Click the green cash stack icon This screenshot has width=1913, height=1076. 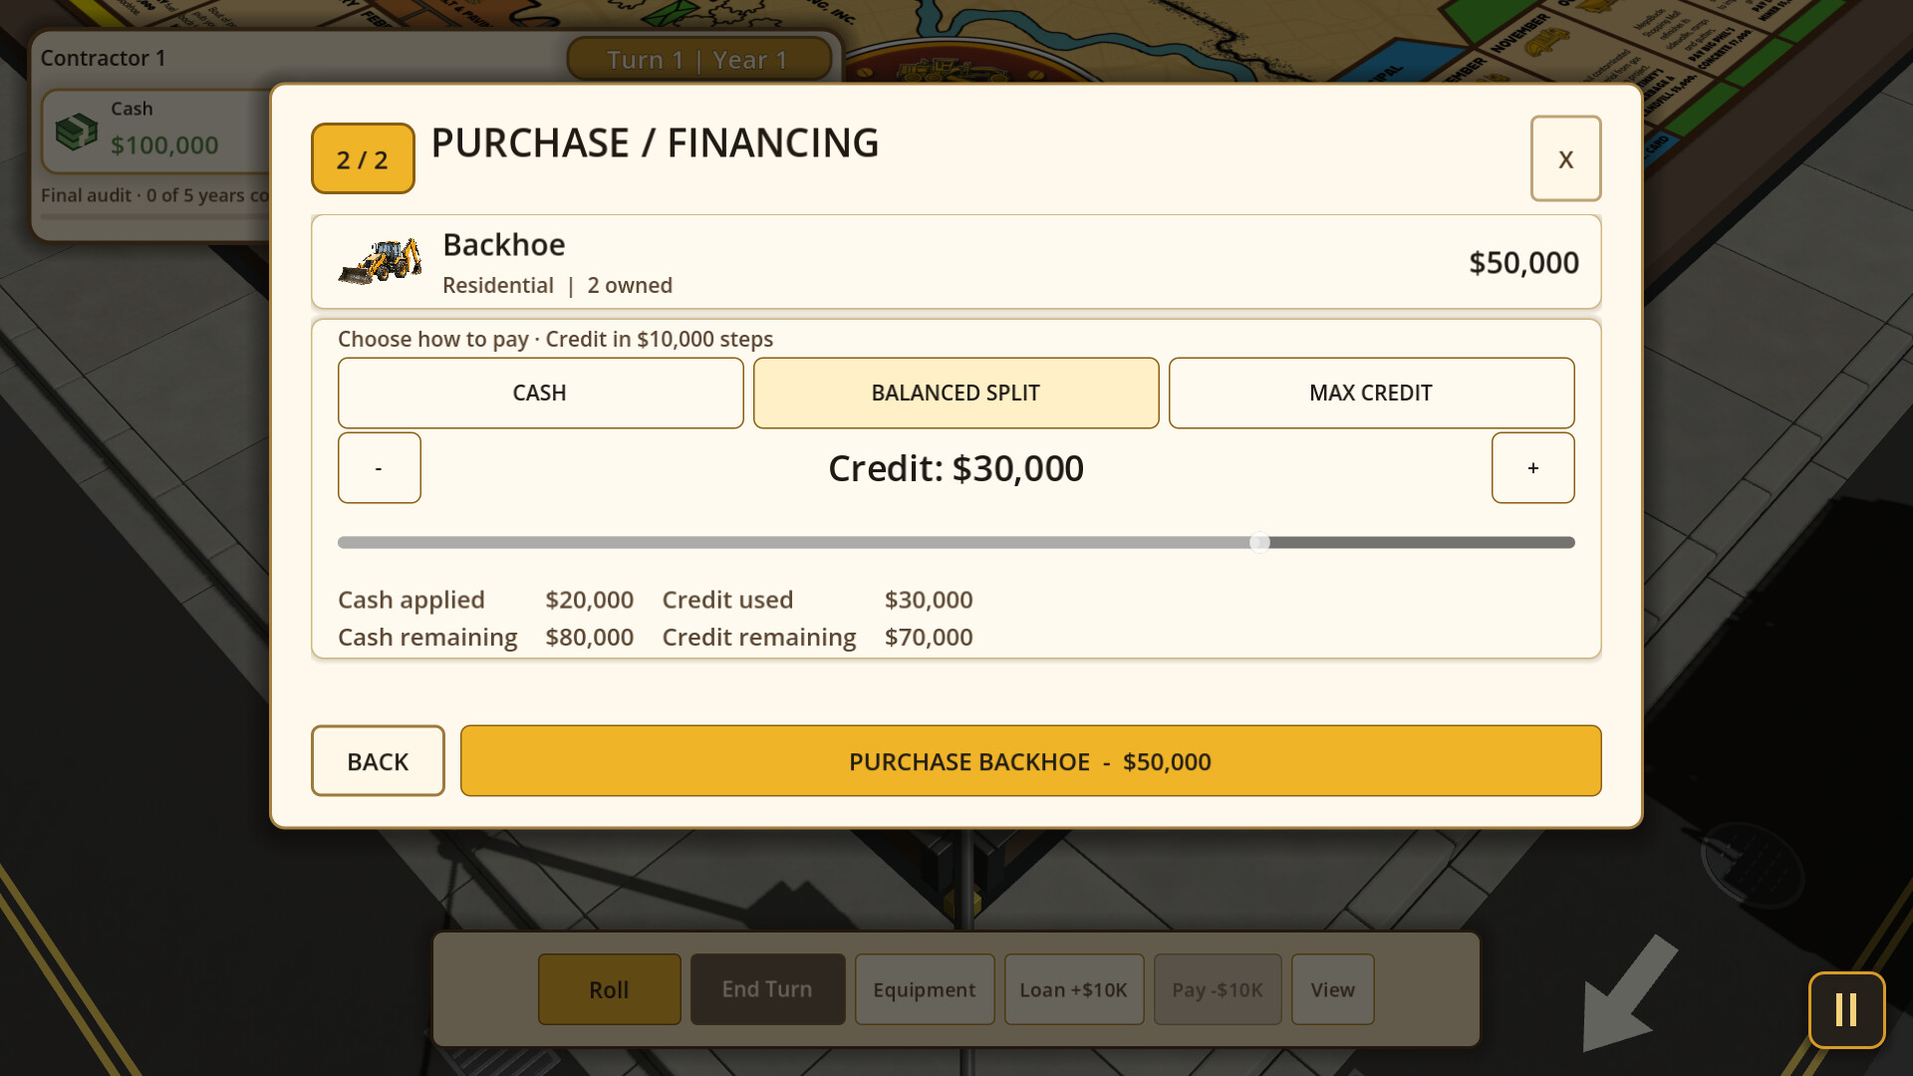[x=77, y=131]
